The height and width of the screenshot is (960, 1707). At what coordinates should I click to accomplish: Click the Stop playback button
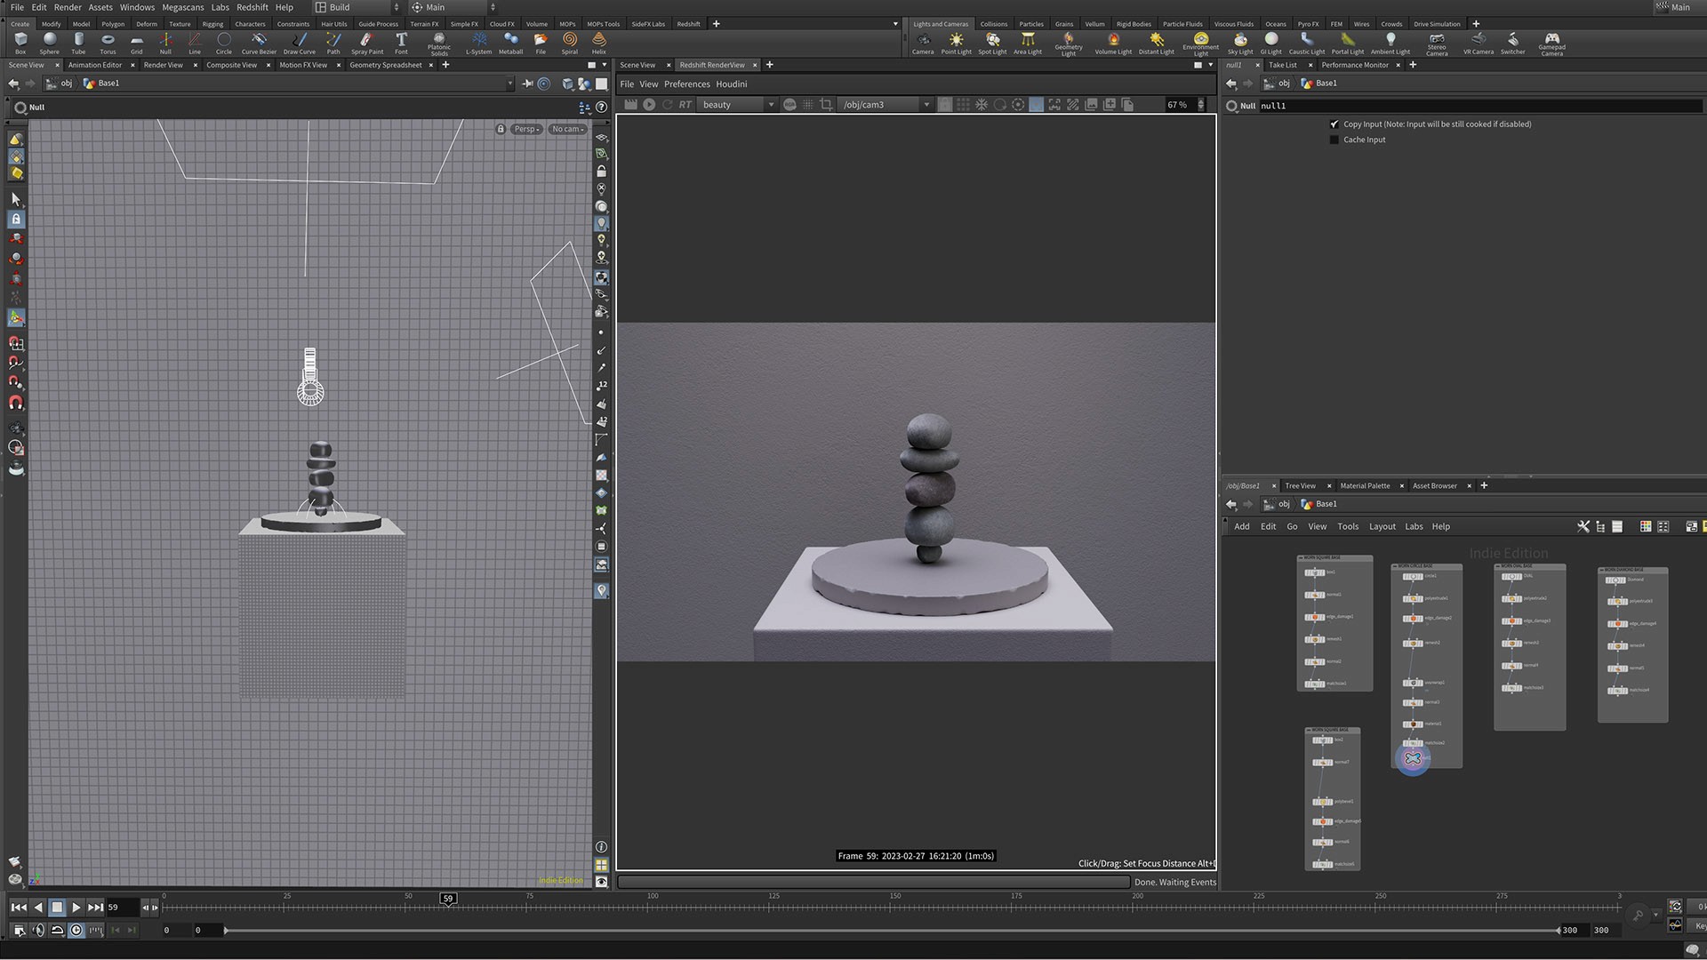point(57,908)
